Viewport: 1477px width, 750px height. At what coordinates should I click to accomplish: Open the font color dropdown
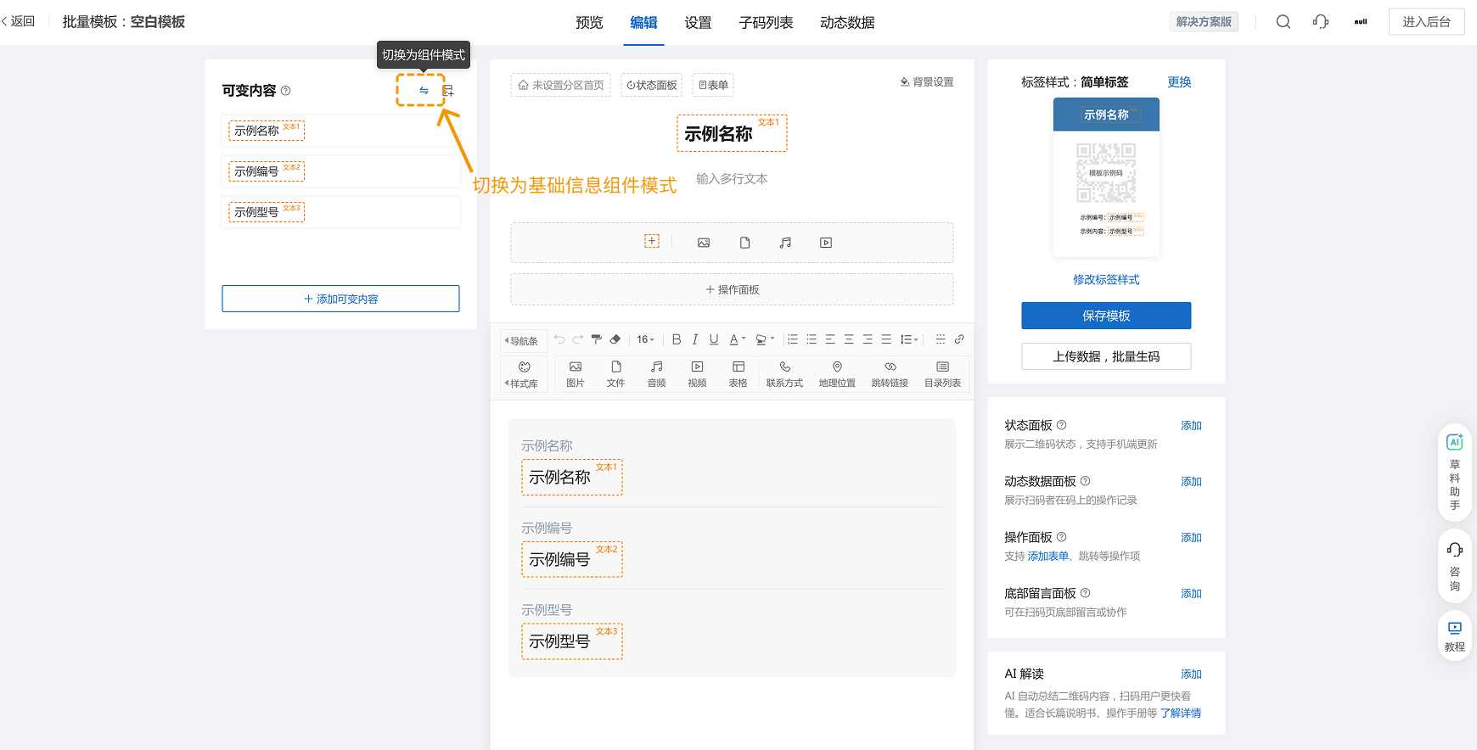click(737, 339)
